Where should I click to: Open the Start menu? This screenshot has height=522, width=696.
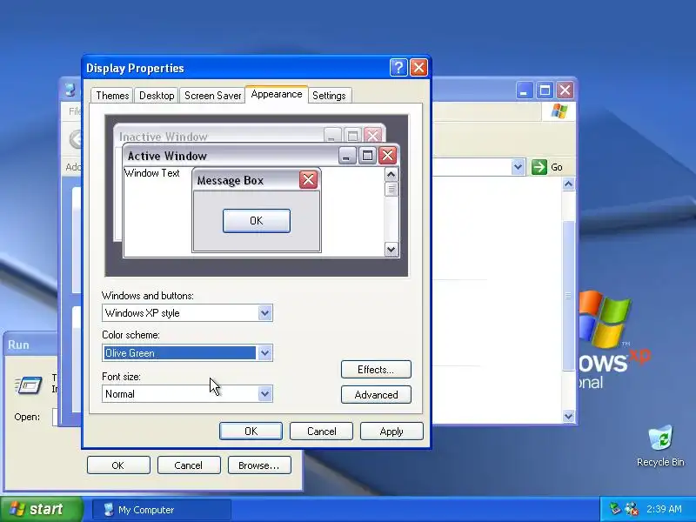point(41,509)
